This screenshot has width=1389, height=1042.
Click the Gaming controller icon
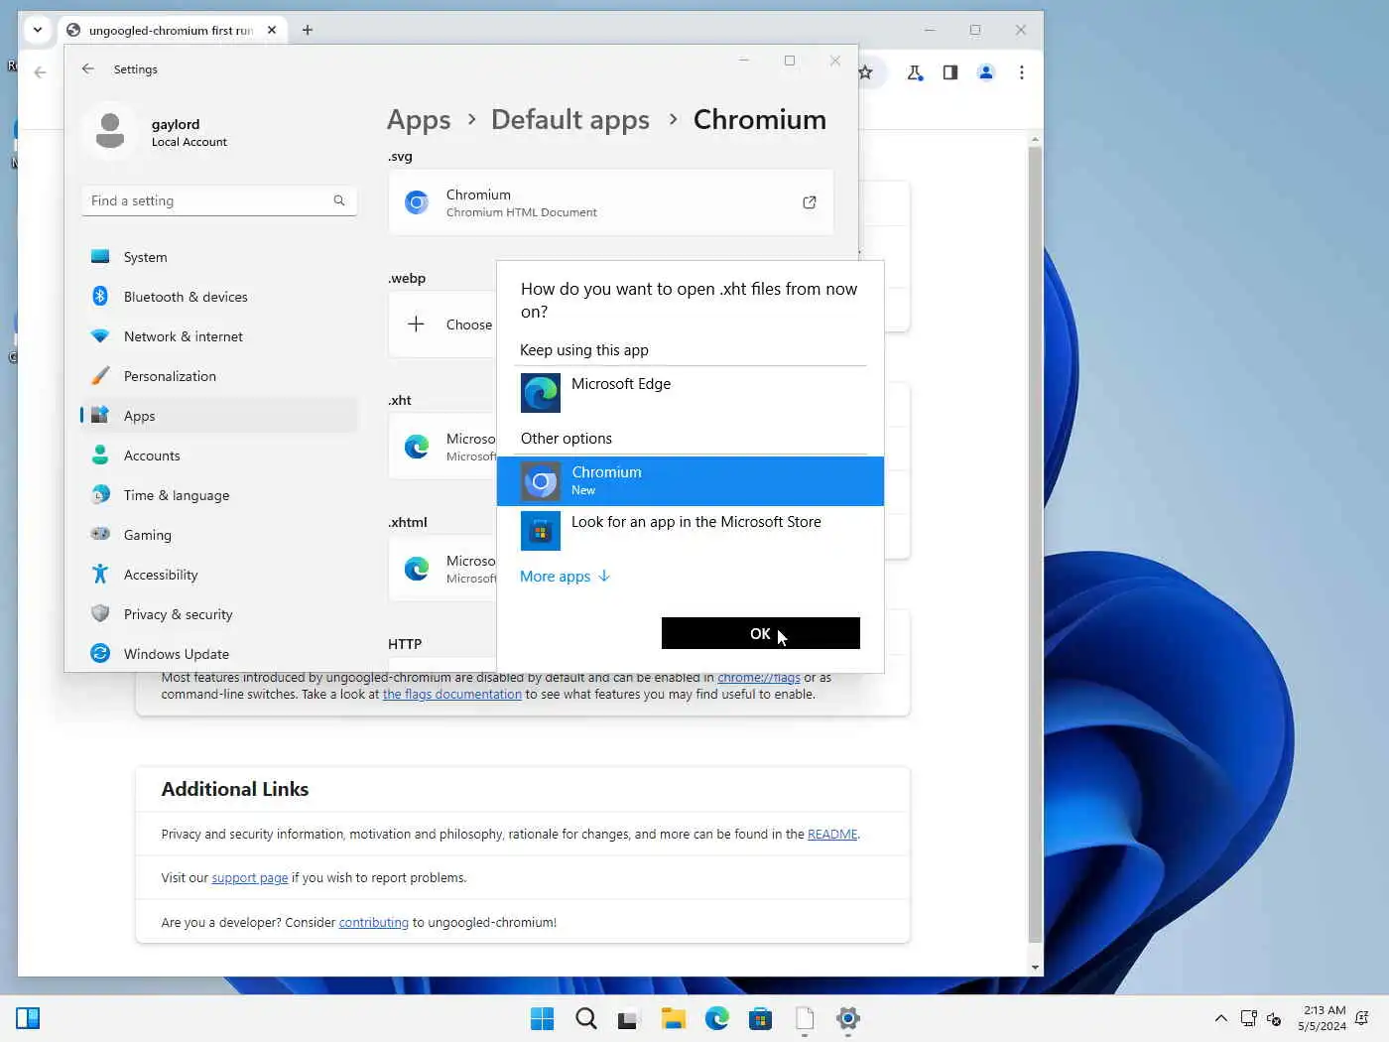point(100,534)
